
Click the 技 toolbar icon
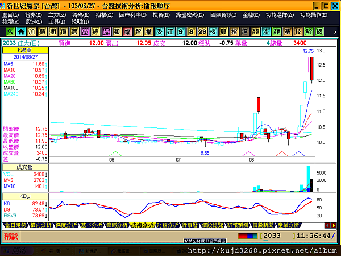pyautogui.click(x=298, y=32)
